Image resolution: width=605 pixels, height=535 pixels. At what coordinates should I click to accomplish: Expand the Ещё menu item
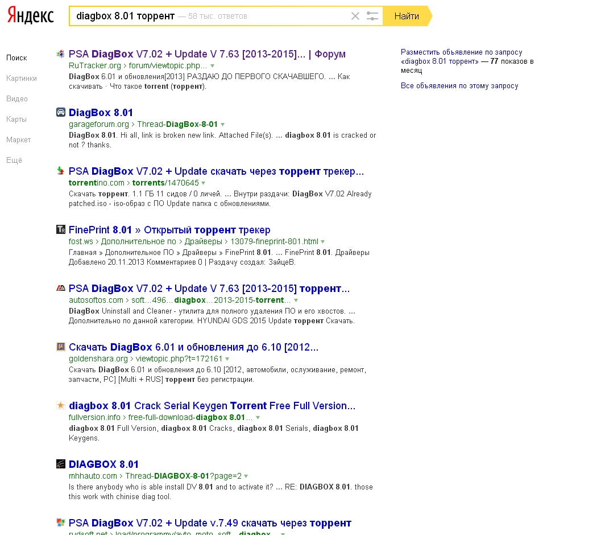[x=14, y=160]
